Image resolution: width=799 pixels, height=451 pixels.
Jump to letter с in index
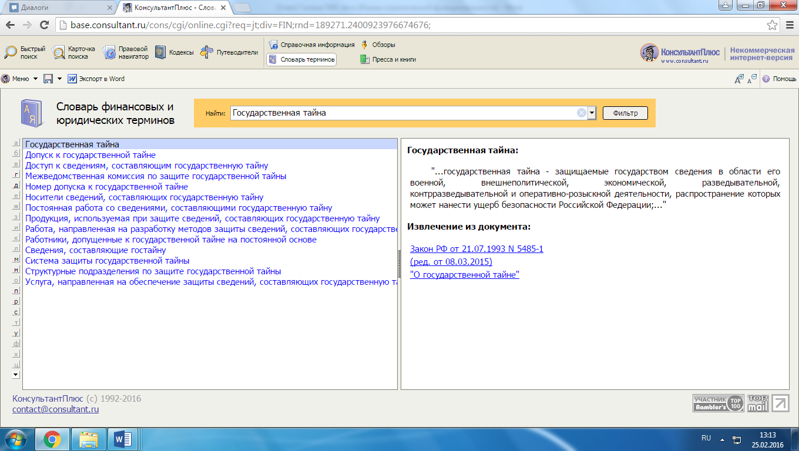click(x=16, y=312)
